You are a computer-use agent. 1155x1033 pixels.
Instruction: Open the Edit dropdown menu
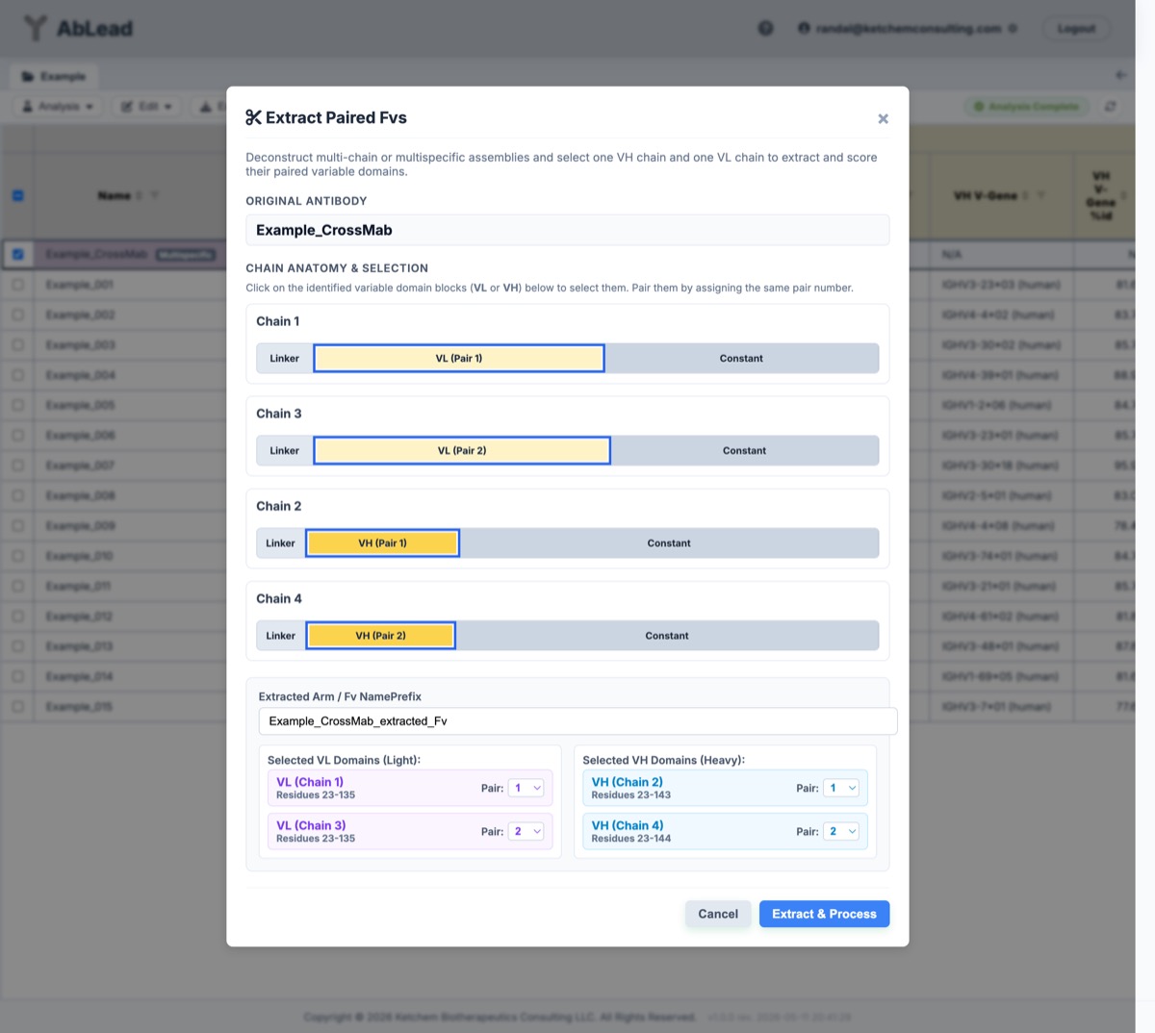[x=146, y=106]
